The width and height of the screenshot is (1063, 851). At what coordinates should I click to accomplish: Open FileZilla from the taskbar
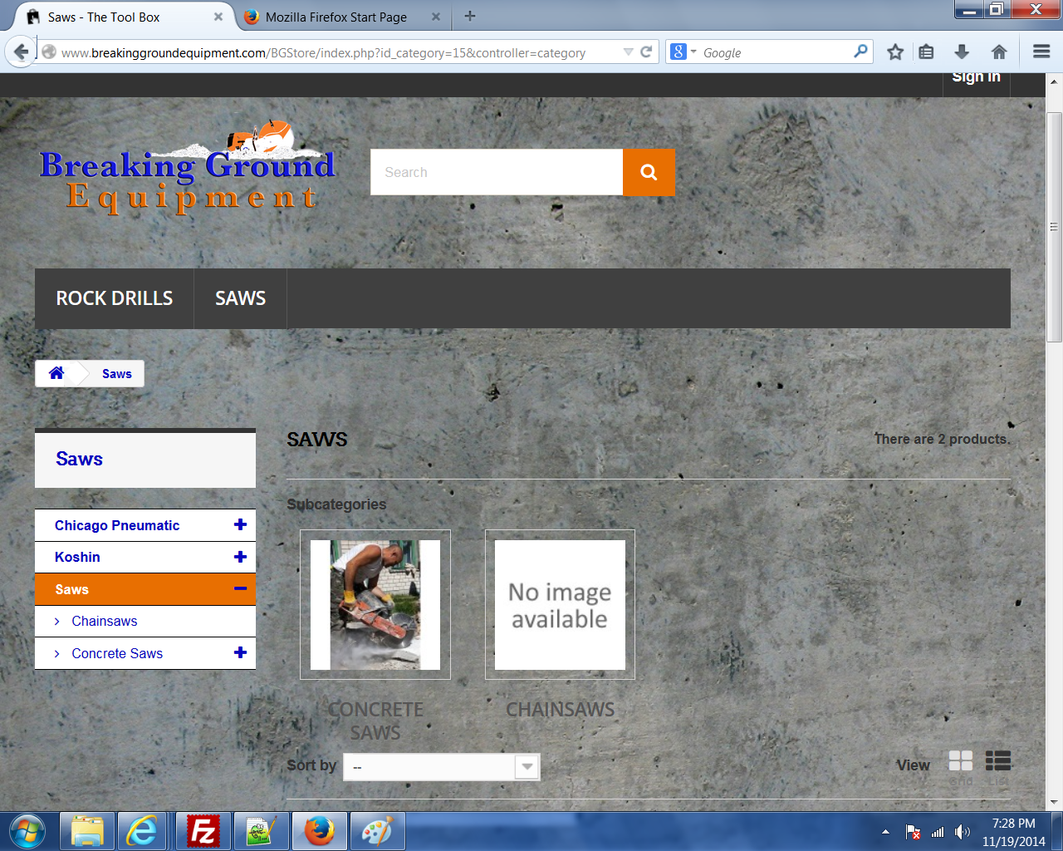(x=203, y=831)
